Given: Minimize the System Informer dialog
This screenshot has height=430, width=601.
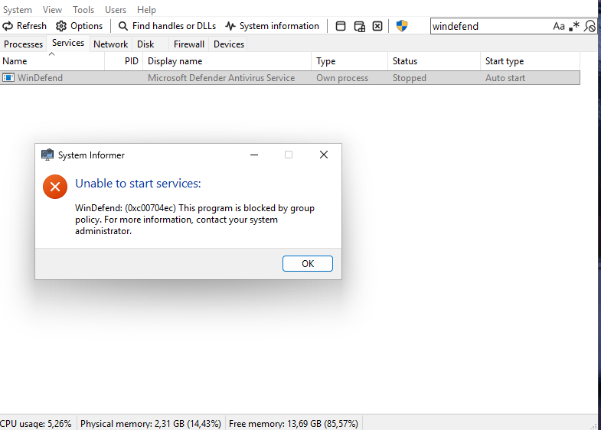Looking at the screenshot, I should point(254,155).
